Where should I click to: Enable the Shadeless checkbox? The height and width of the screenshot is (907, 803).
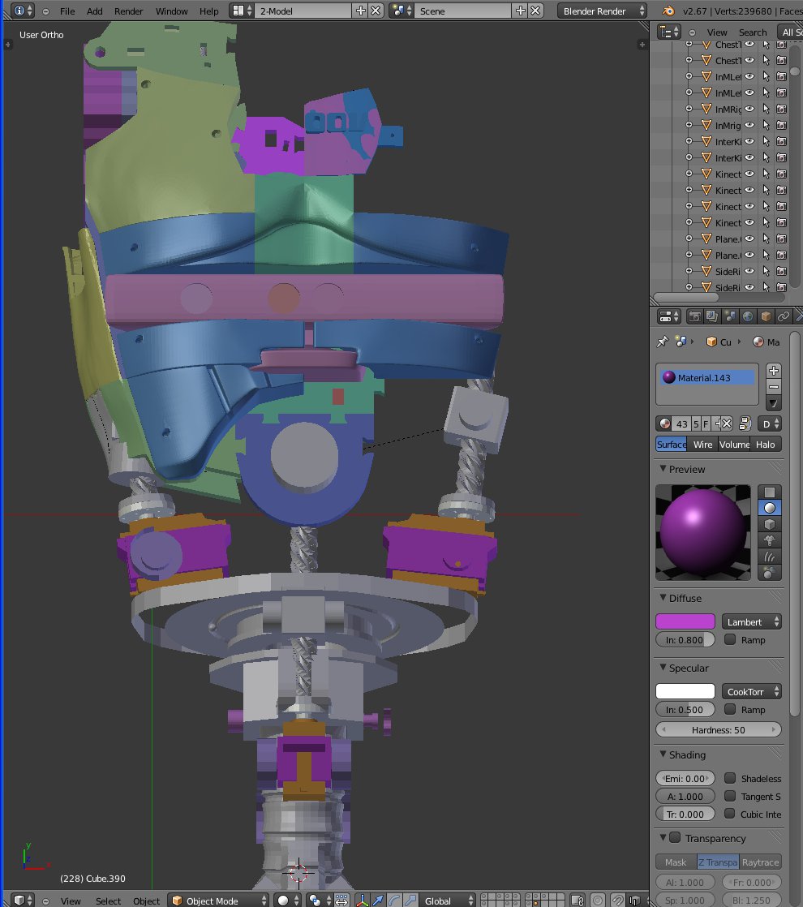coord(730,779)
